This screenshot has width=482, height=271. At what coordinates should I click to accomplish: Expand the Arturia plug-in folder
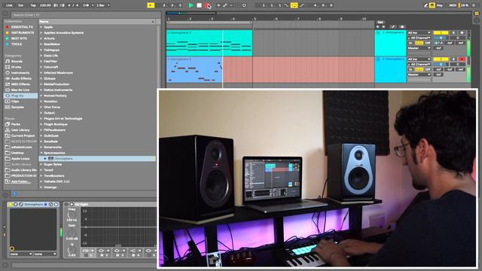point(41,38)
